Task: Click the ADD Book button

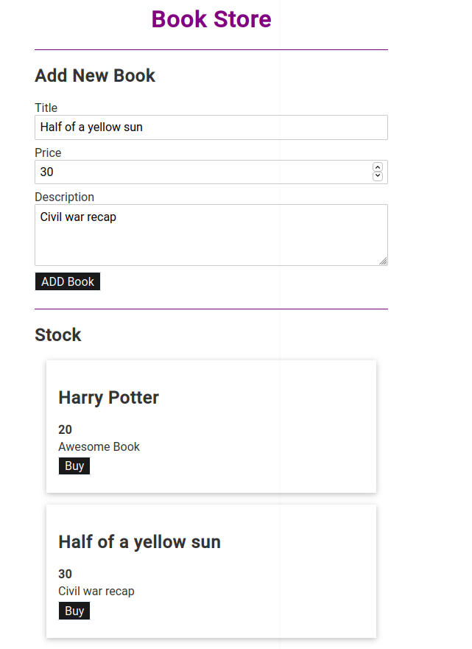Action: click(x=67, y=281)
